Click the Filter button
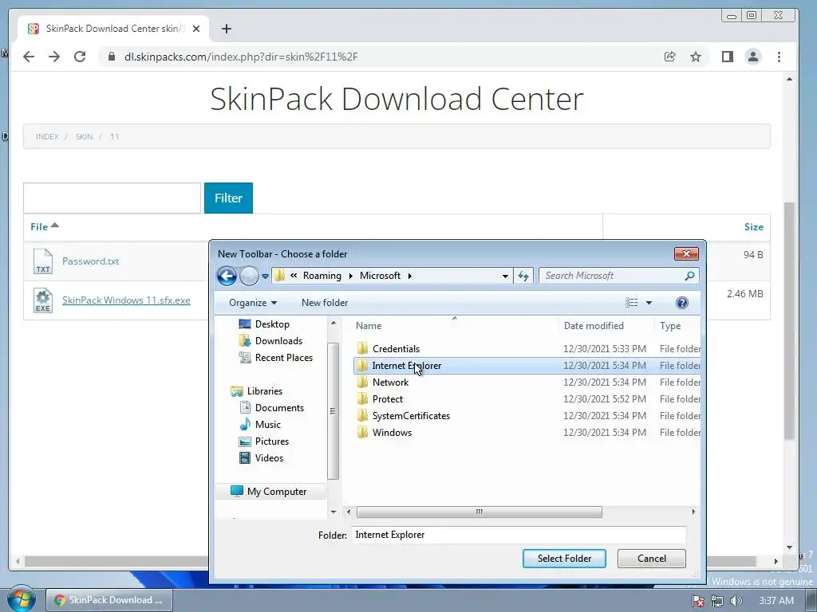 228,198
